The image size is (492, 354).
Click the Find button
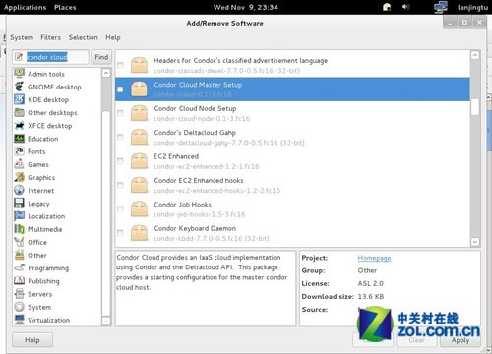(x=101, y=57)
